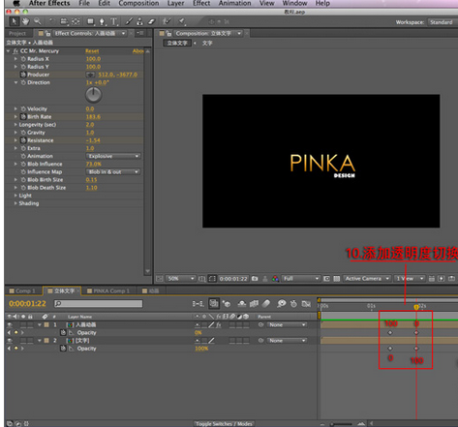Open the Active Camera dropdown
The height and width of the screenshot is (427, 458).
pos(367,279)
